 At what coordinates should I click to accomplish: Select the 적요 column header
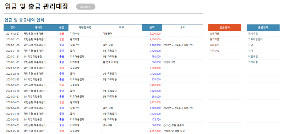point(122,28)
